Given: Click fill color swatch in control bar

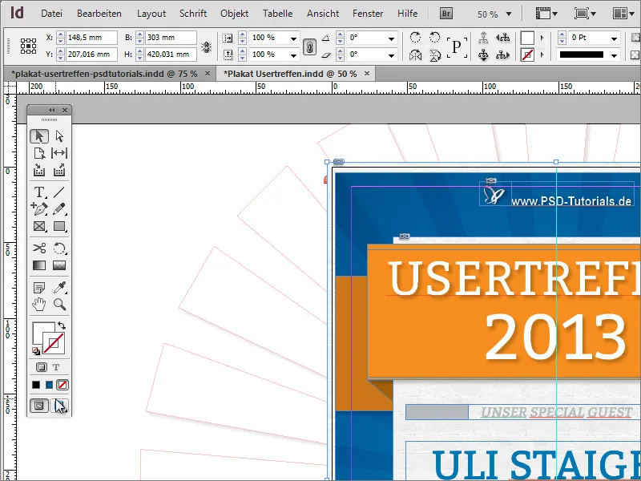Looking at the screenshot, I should [527, 38].
